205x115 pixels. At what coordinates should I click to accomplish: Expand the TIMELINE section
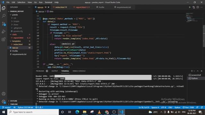14,104
